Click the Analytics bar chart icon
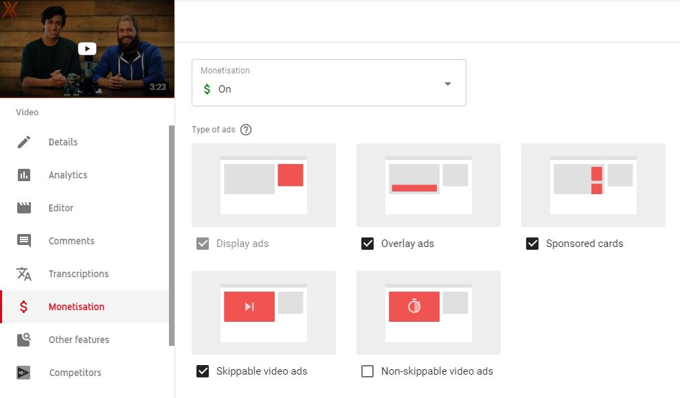 click(24, 175)
